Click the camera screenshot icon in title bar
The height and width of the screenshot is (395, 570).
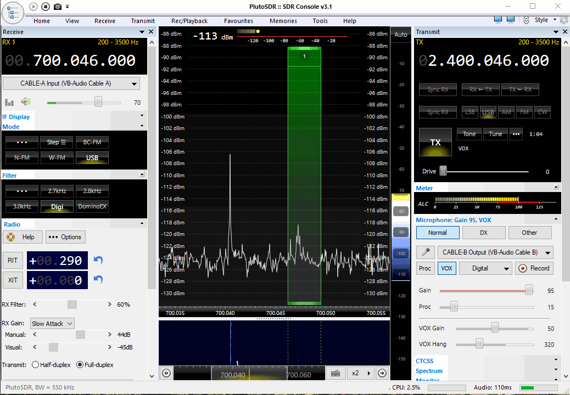click(57, 7)
